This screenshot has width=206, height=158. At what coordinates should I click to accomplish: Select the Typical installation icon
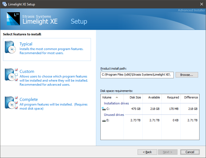10,47
